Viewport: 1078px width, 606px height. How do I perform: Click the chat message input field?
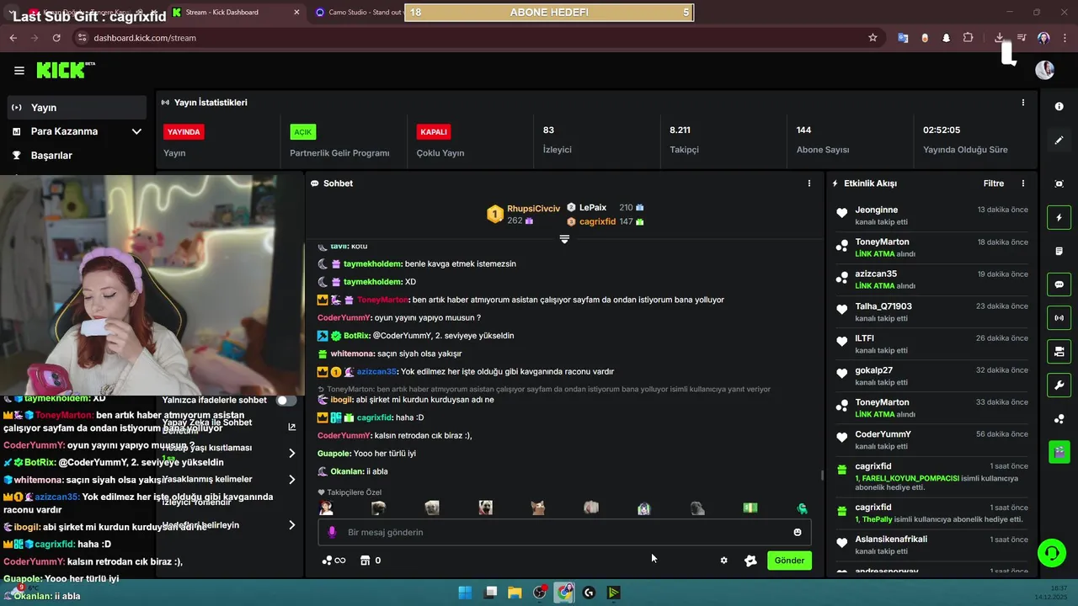click(x=564, y=532)
